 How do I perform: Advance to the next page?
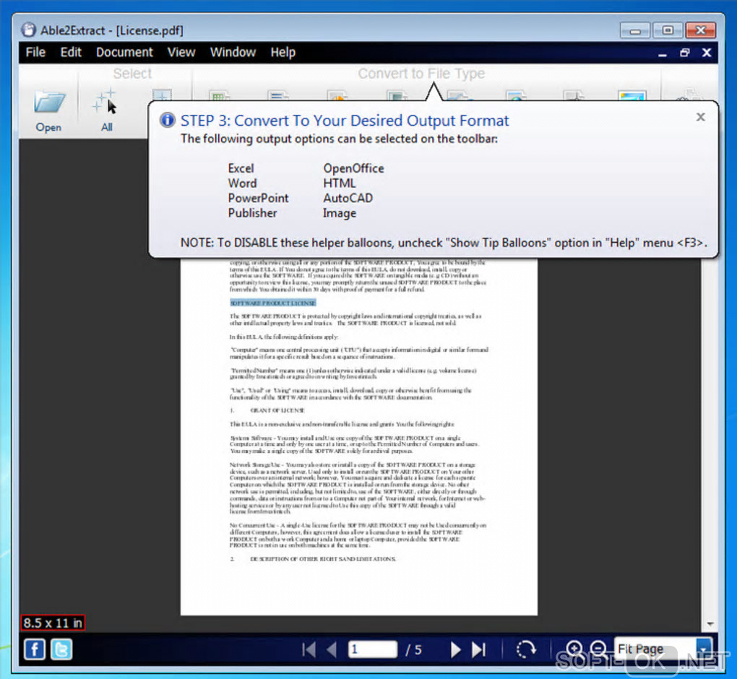455,650
